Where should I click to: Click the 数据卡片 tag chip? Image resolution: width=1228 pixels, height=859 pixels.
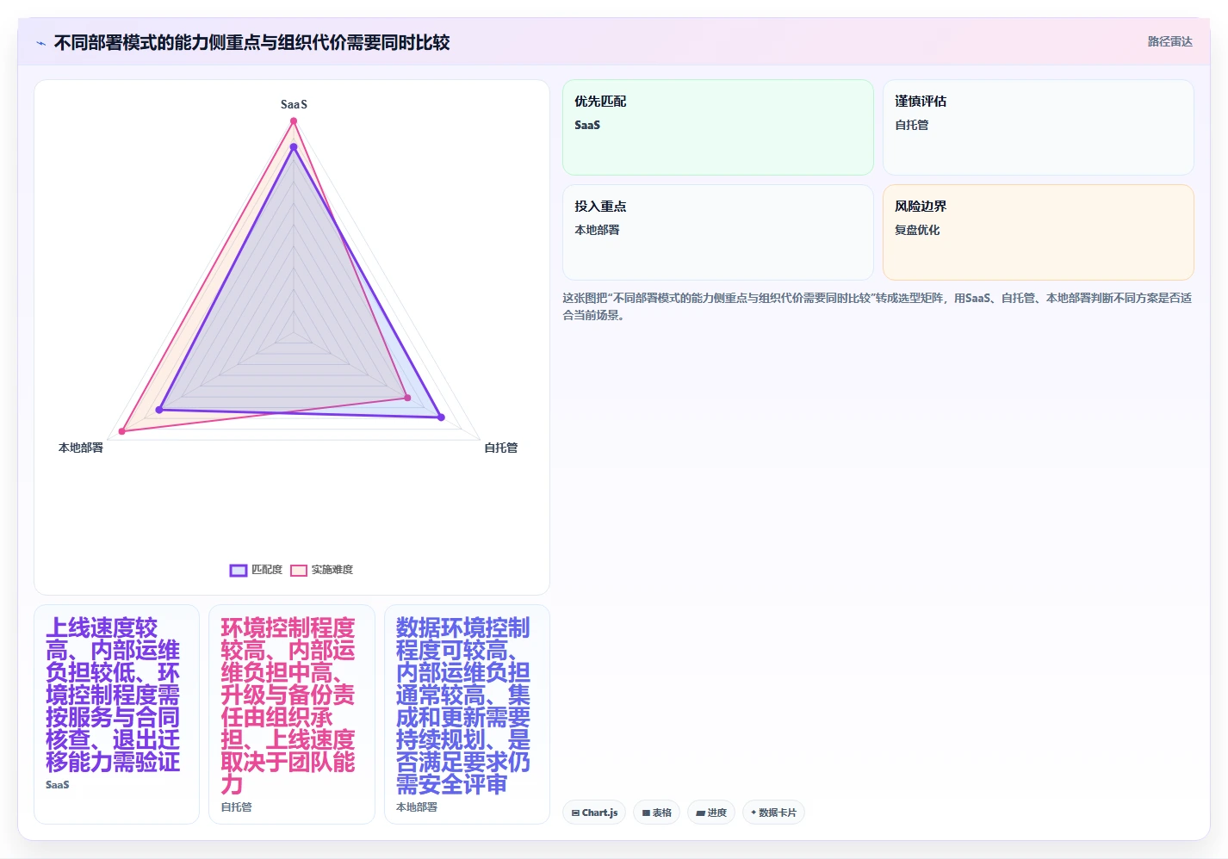[x=773, y=813]
